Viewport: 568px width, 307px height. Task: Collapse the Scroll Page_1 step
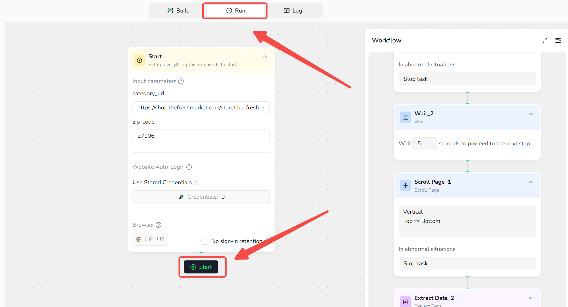530,182
